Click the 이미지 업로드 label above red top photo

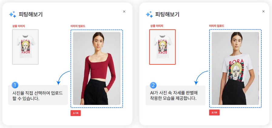click(78, 26)
